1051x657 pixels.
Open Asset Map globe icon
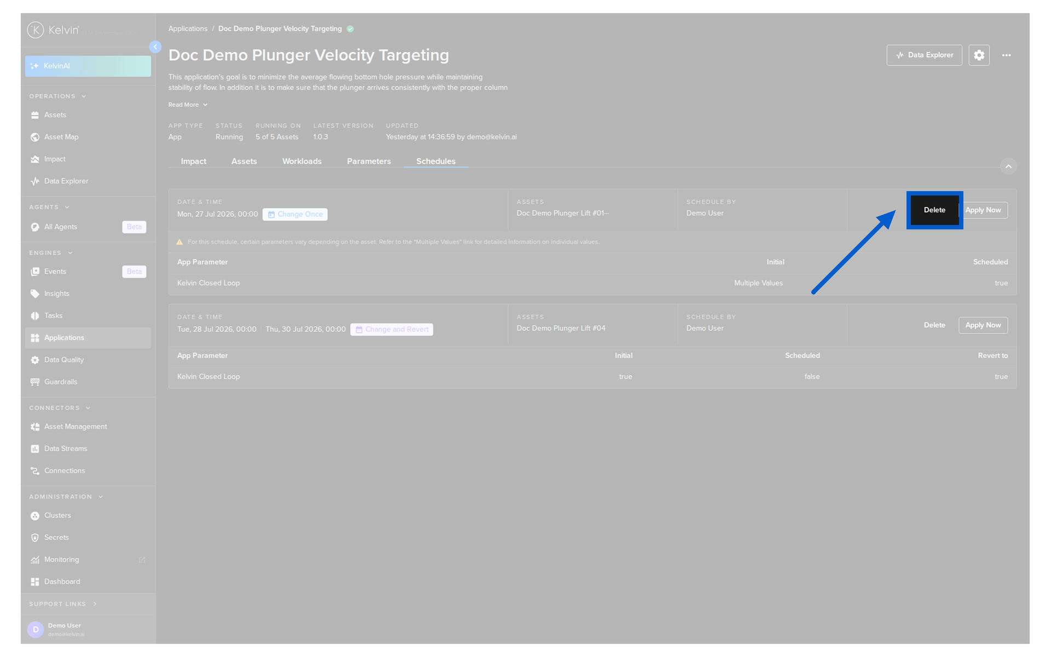[35, 137]
